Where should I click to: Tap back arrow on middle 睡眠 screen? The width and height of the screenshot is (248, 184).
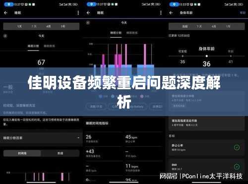tap(88, 13)
